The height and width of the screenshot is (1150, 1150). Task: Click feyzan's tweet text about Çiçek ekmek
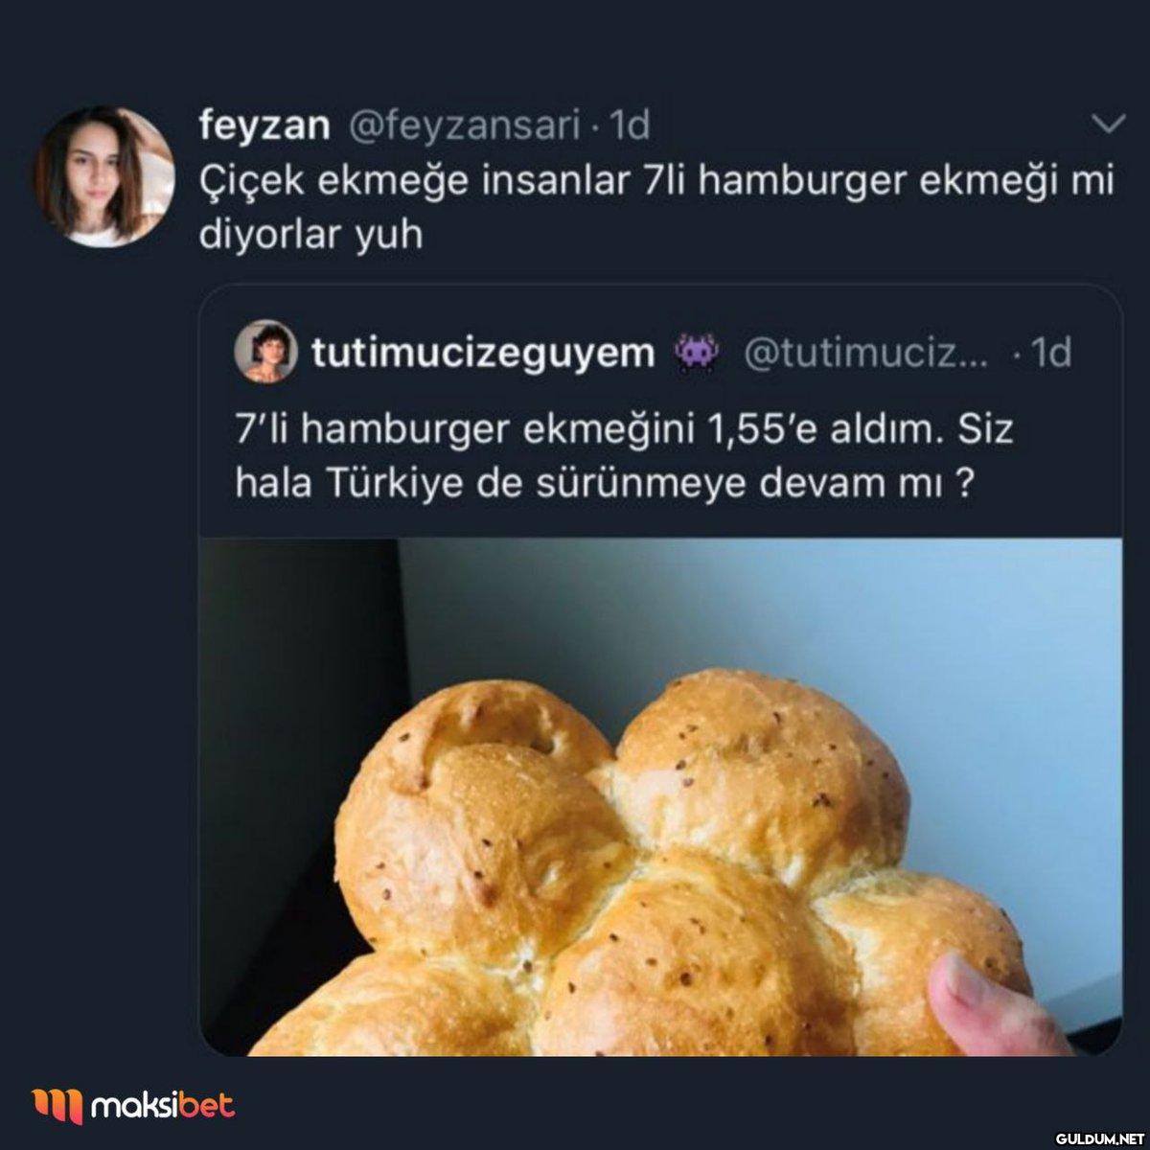[x=656, y=208]
